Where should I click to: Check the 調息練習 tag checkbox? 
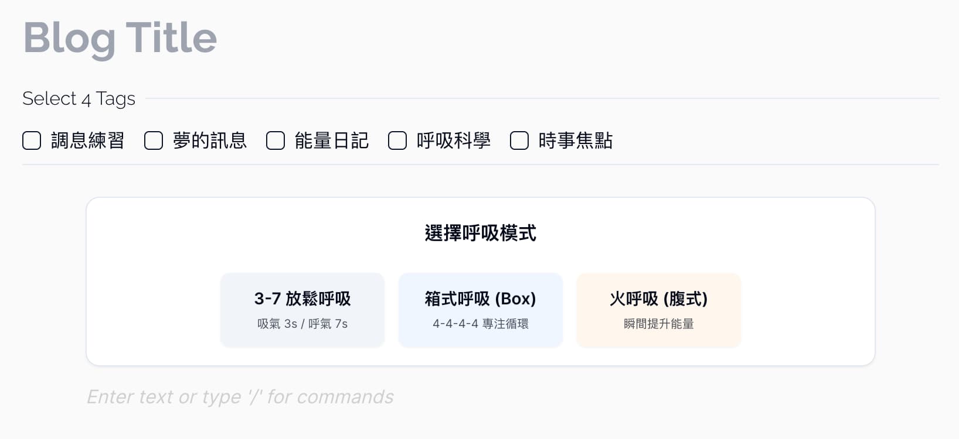32,141
